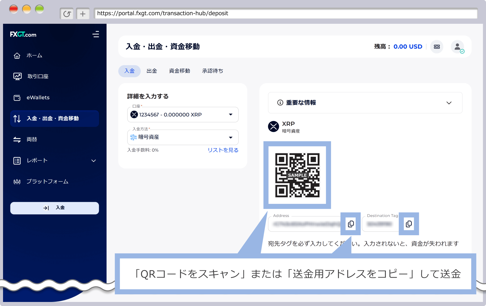Click the trading account monitor icon

17,76
